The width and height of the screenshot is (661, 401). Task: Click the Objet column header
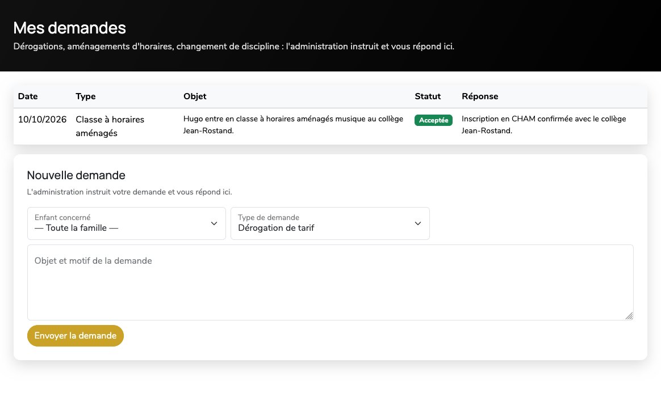point(195,96)
